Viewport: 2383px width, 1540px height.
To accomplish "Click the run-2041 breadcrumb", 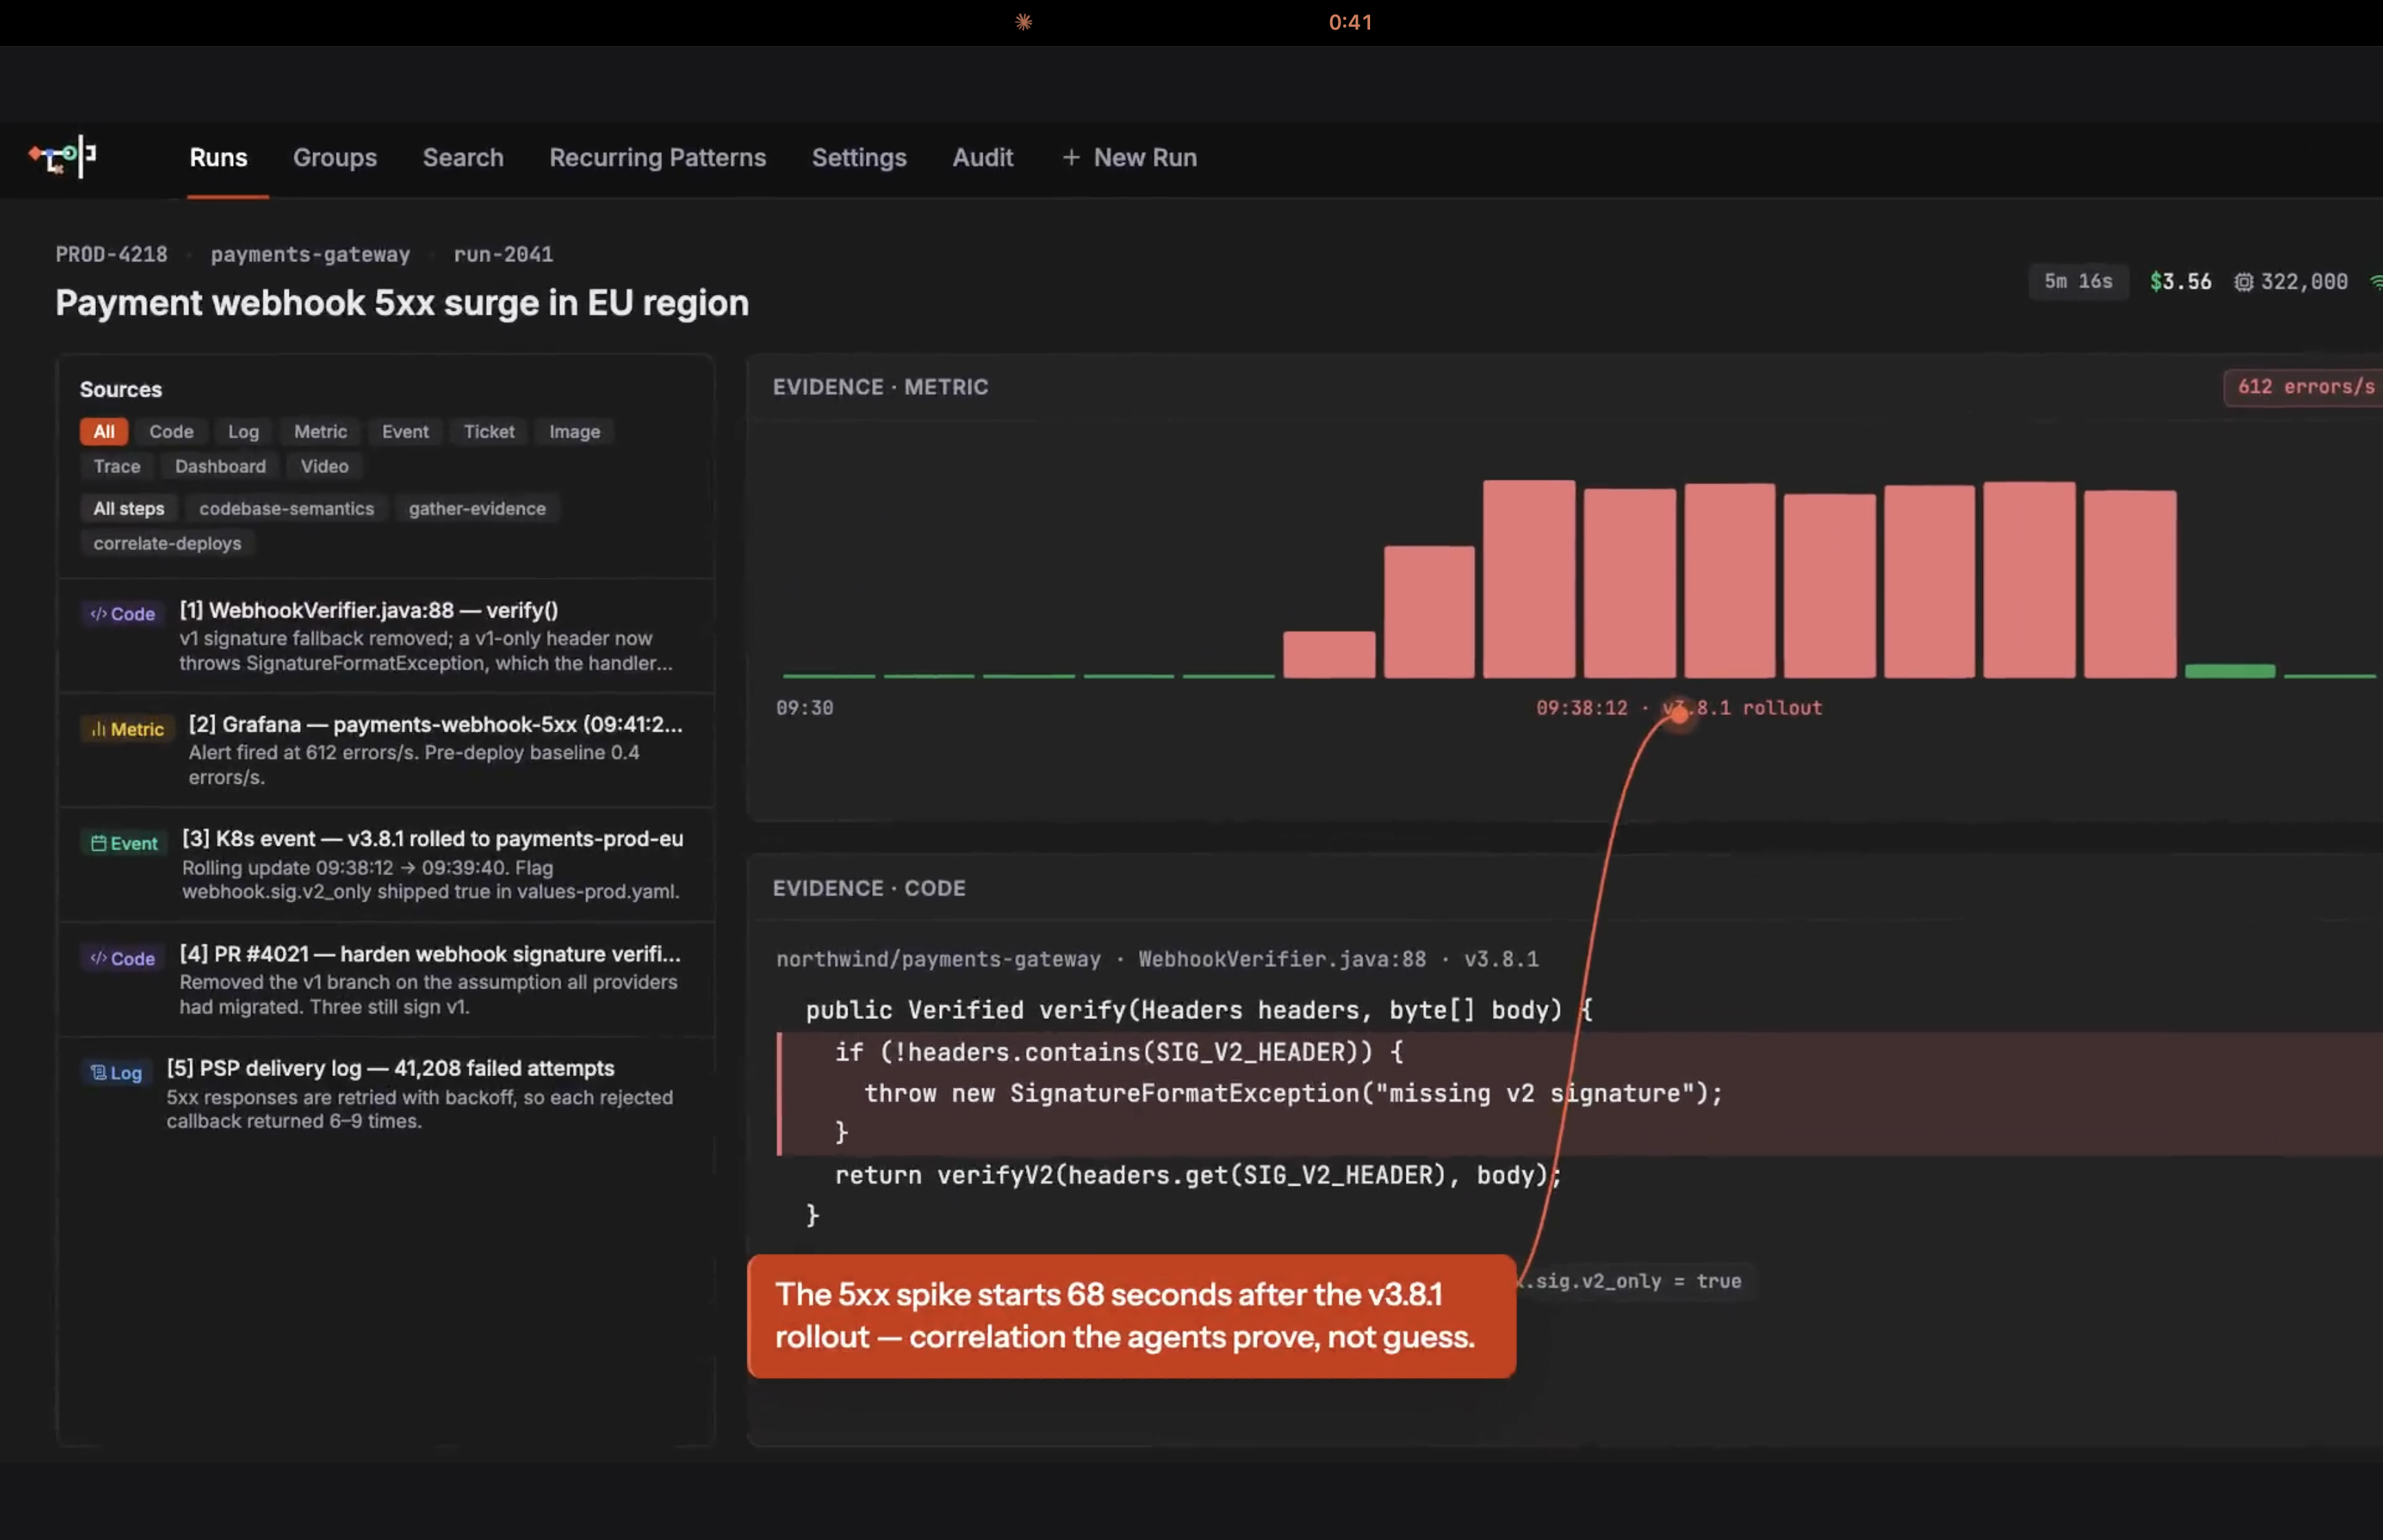I will coord(503,254).
